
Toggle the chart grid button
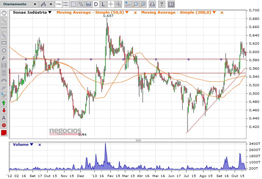[x=74, y=4]
